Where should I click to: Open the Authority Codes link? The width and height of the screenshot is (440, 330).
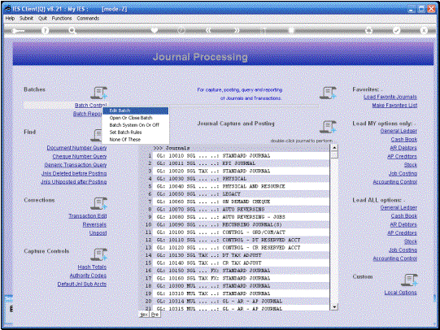(88, 276)
